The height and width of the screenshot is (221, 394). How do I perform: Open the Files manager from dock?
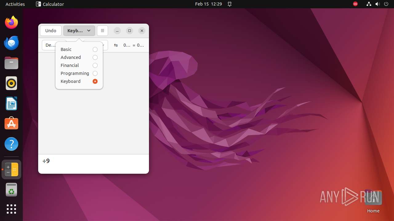11,63
